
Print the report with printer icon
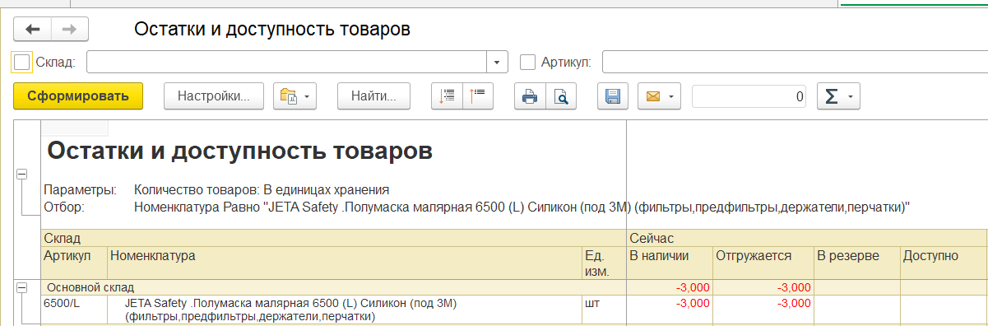click(x=530, y=96)
